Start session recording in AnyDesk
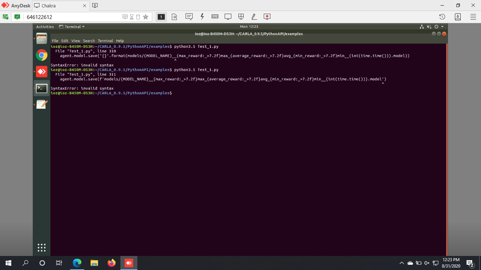The image size is (481, 270). point(267,17)
